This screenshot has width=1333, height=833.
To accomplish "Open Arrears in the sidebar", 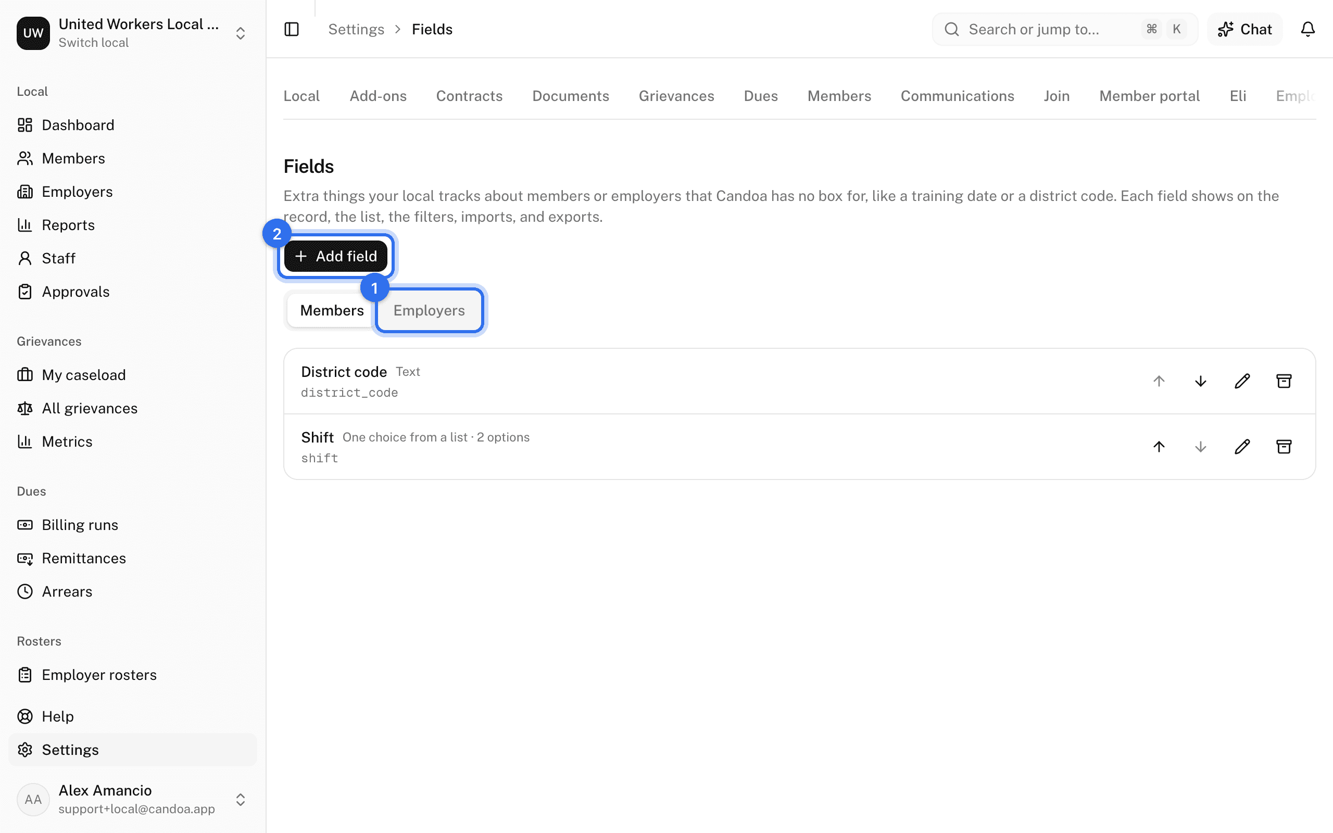I will [132, 592].
